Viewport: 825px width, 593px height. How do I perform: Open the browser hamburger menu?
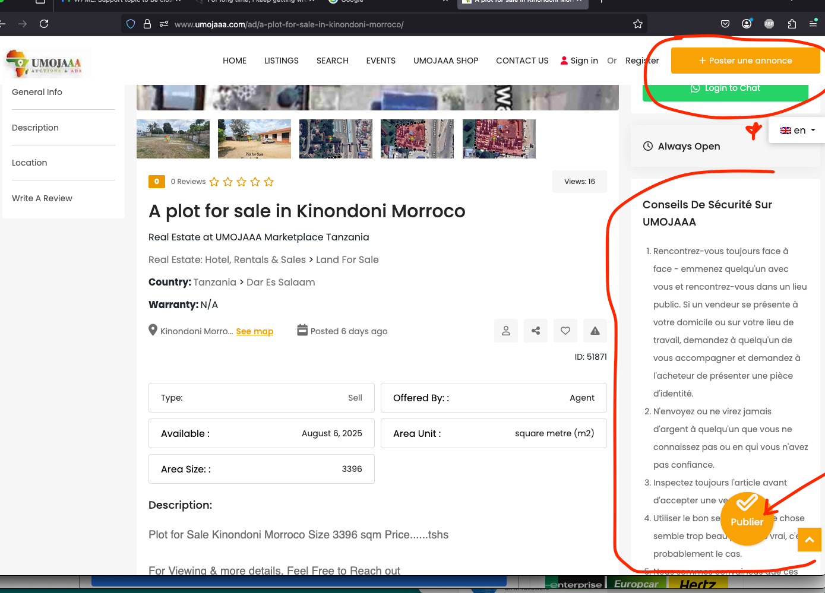813,24
